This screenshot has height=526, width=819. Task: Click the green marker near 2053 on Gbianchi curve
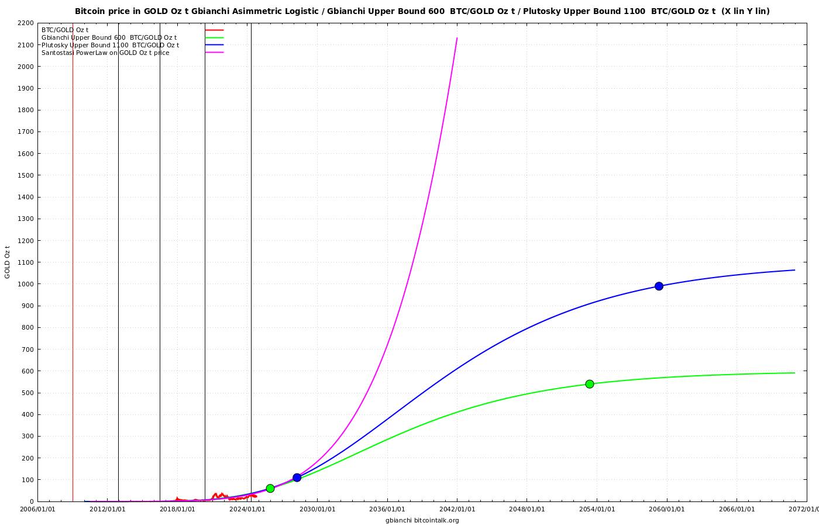[590, 384]
